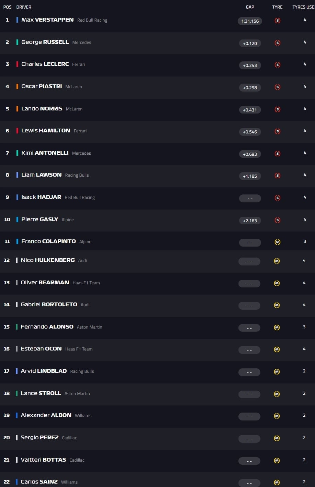This screenshot has height=487, width=315.
Task: Select Fernando Alonso's medium tyre icon
Action: pyautogui.click(x=277, y=328)
